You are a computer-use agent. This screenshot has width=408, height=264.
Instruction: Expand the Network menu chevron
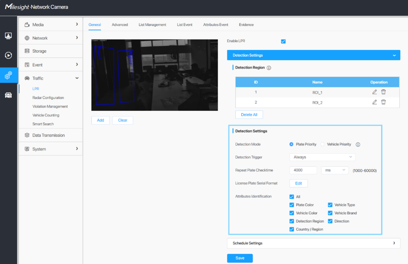click(x=77, y=38)
